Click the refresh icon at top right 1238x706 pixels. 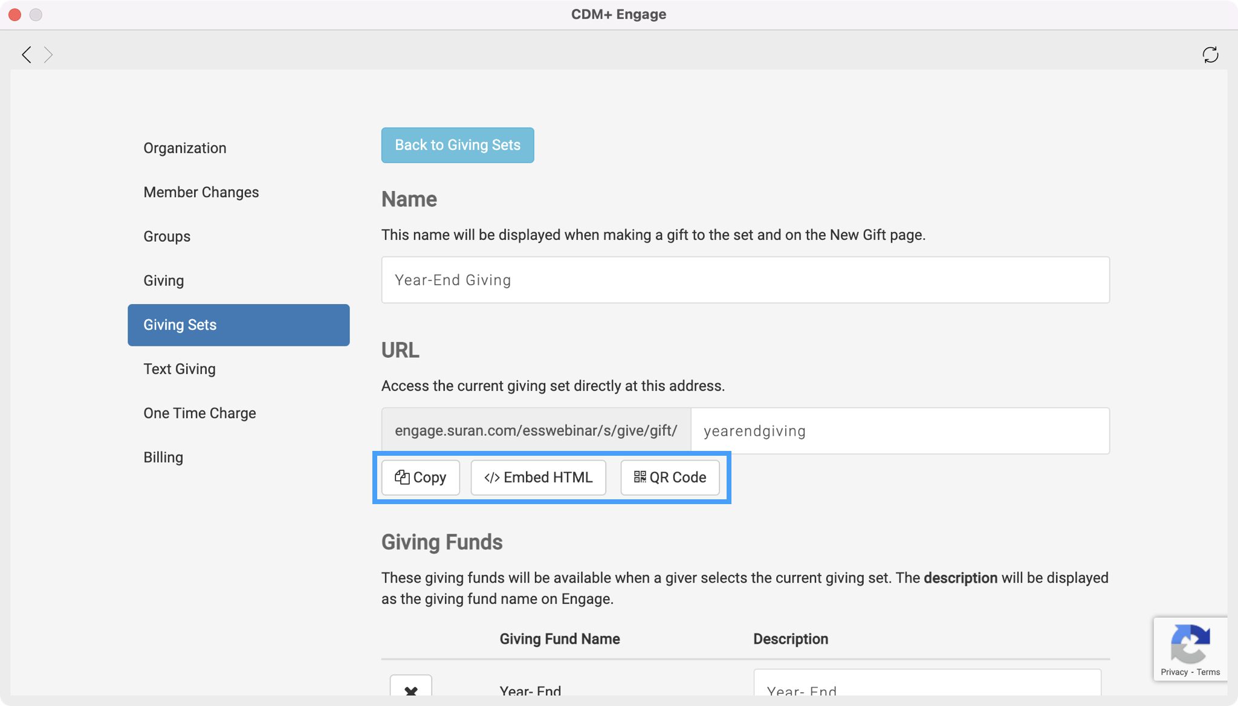point(1210,55)
